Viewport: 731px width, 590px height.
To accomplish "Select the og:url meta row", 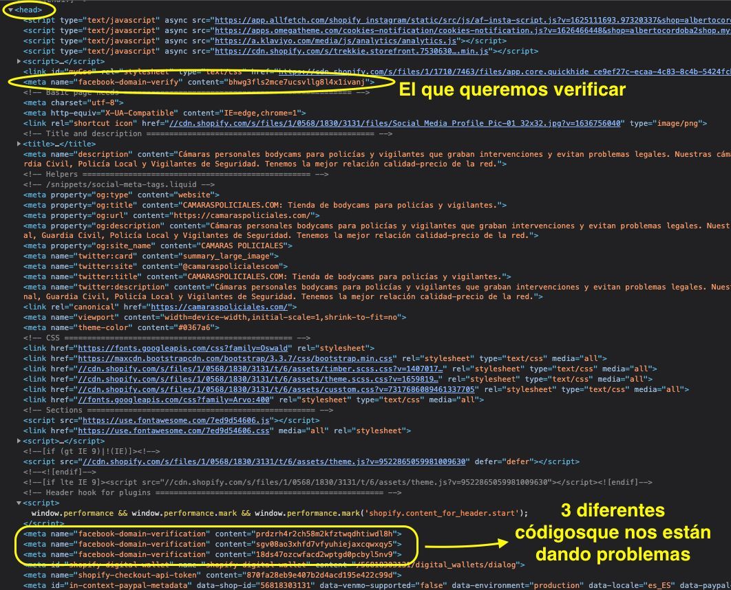I will click(x=171, y=215).
